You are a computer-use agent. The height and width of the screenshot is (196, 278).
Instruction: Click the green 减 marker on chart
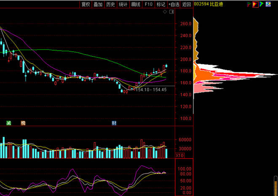(x=9, y=123)
